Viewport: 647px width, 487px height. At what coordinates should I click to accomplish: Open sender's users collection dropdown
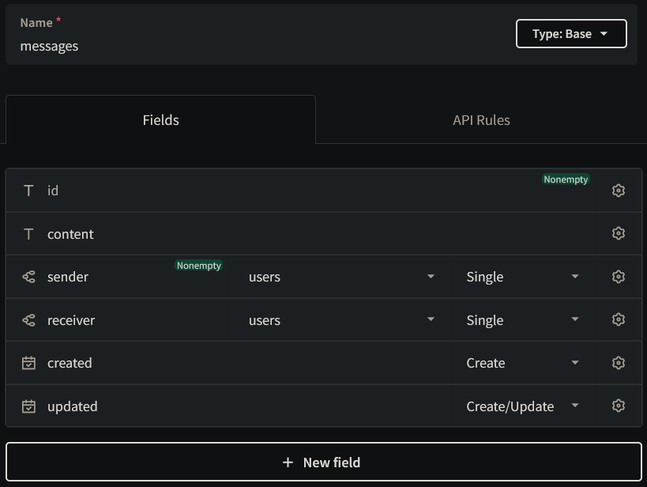tap(341, 277)
